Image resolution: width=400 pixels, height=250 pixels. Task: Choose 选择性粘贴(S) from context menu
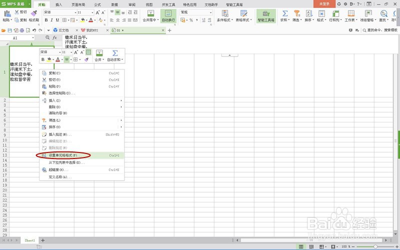click(x=82, y=93)
